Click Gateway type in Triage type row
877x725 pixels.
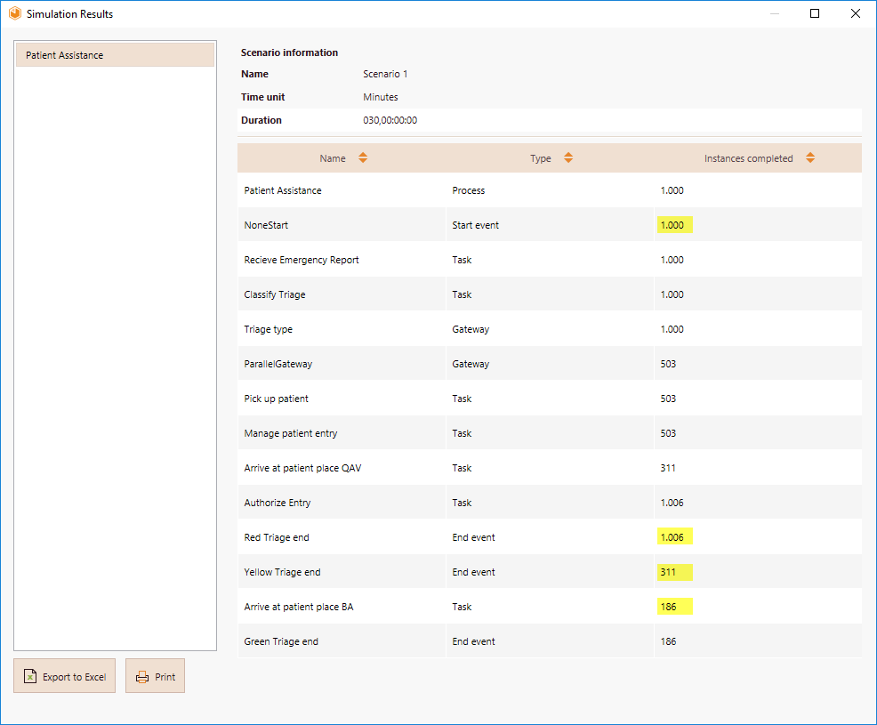pyautogui.click(x=471, y=329)
